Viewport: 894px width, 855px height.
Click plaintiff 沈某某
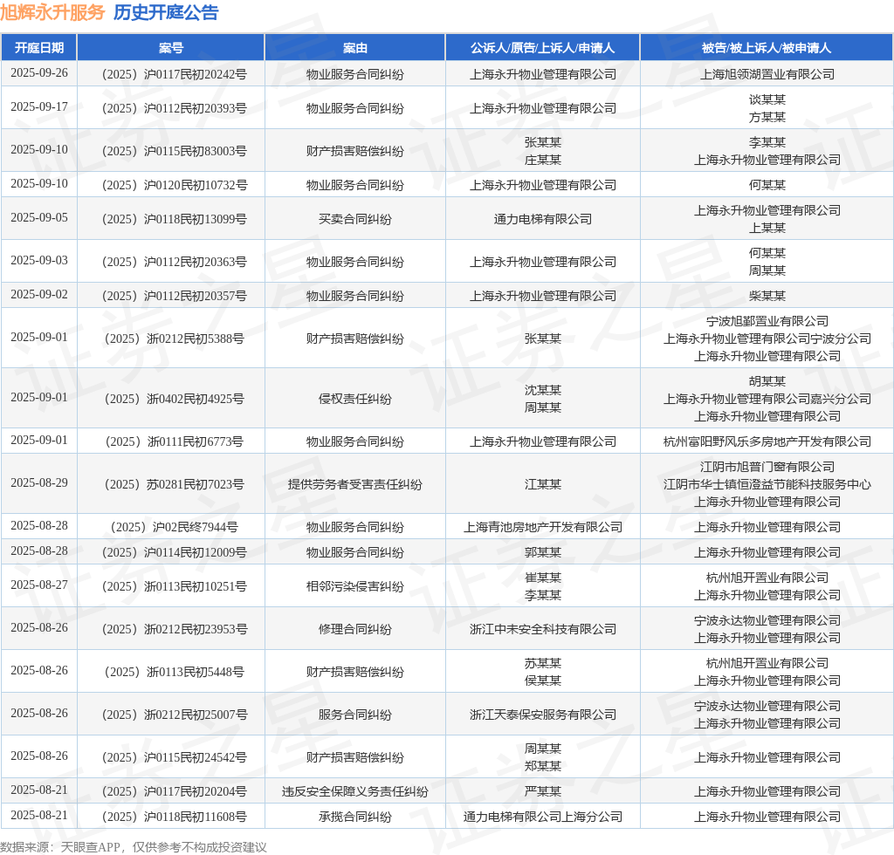click(543, 390)
